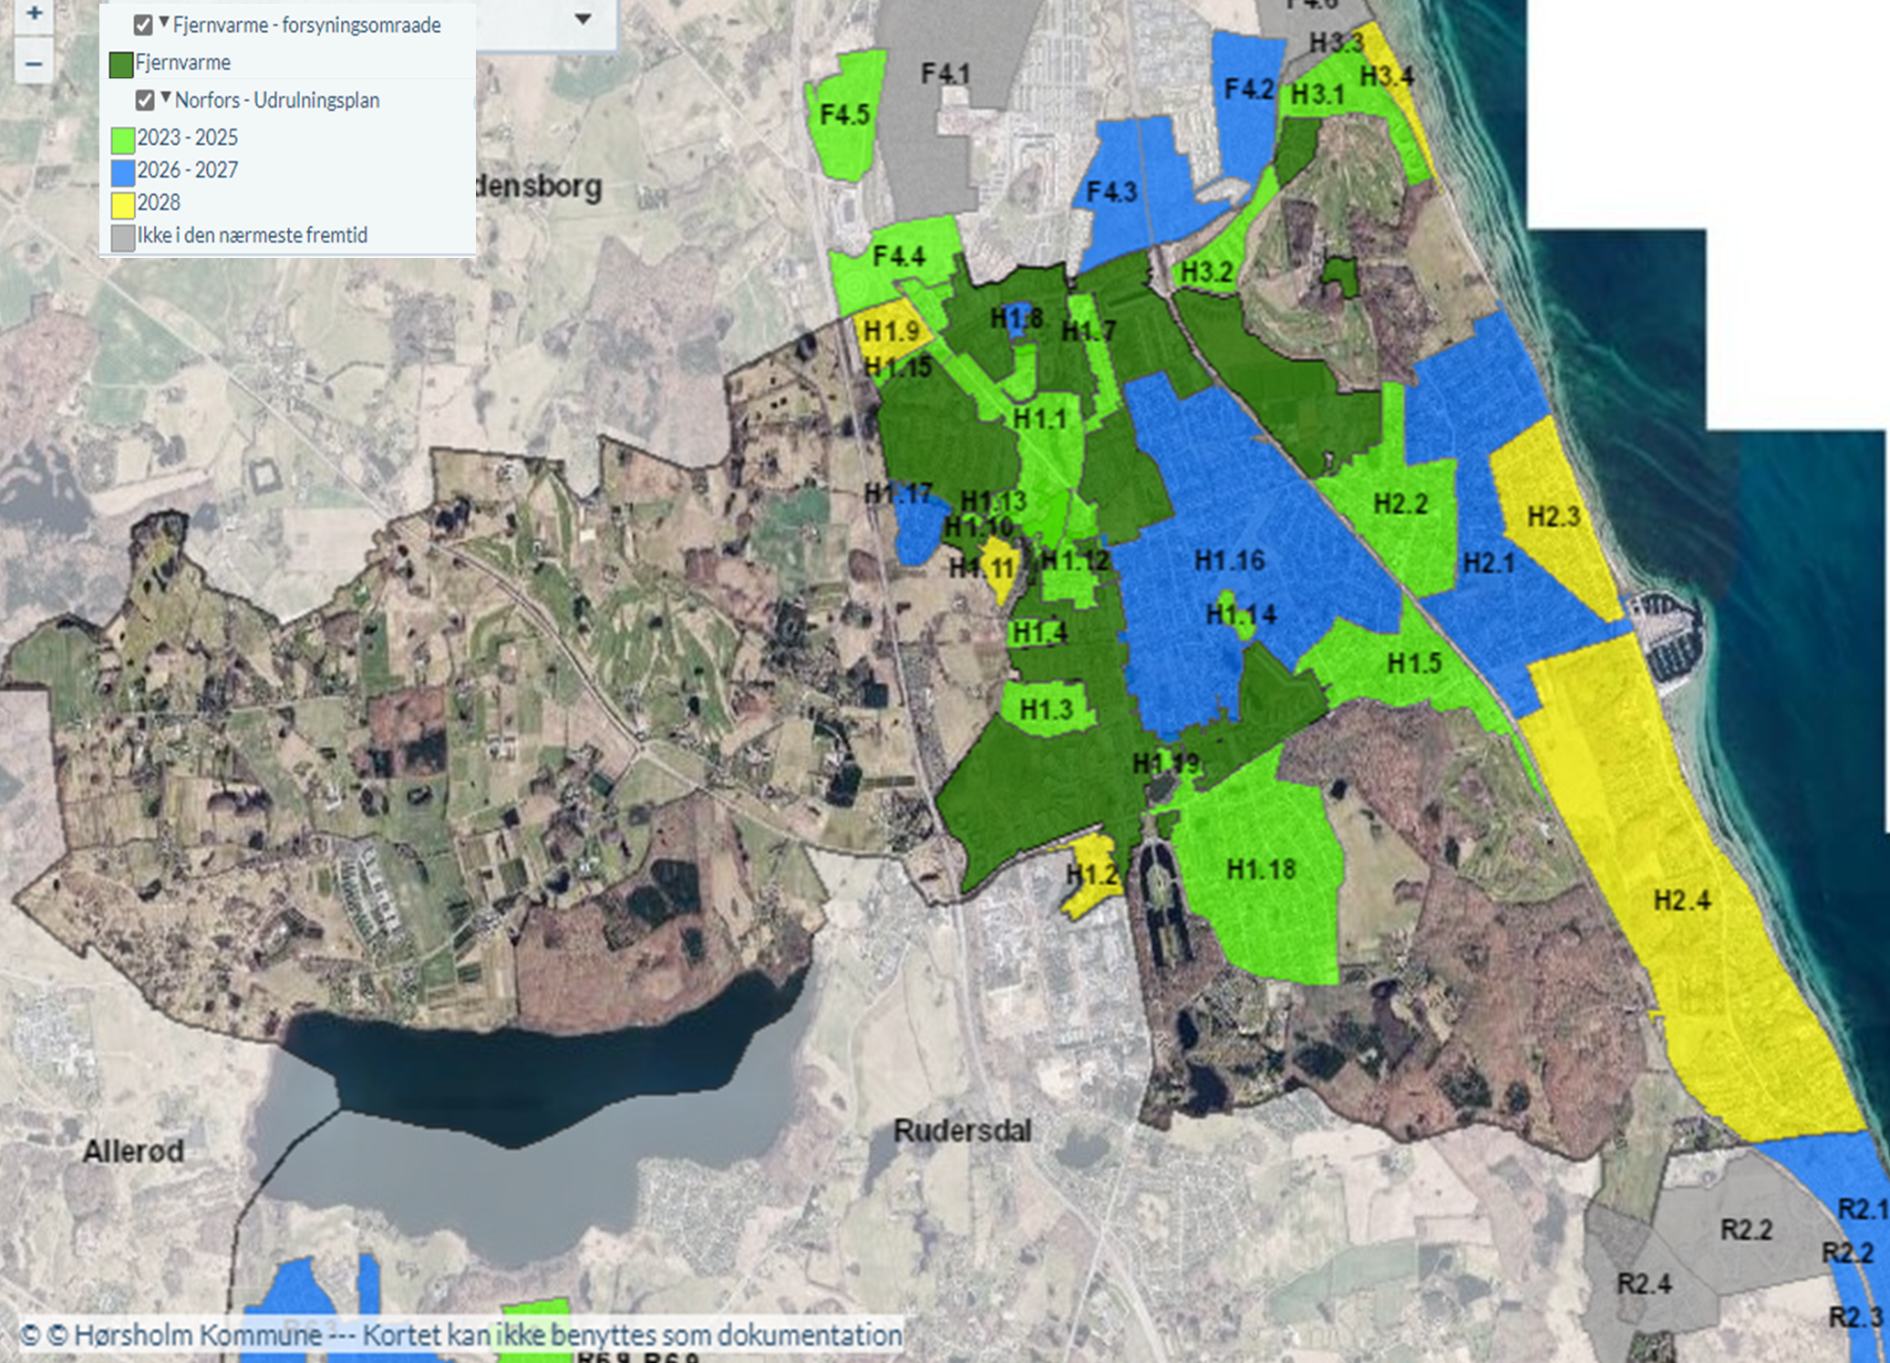Zoom in with the plus button

[34, 14]
